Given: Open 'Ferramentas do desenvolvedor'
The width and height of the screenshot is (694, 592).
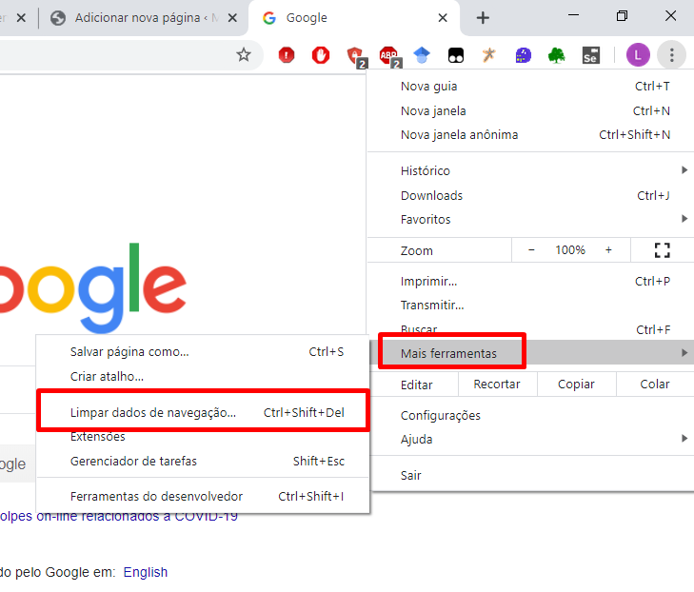Looking at the screenshot, I should click(x=203, y=497).
